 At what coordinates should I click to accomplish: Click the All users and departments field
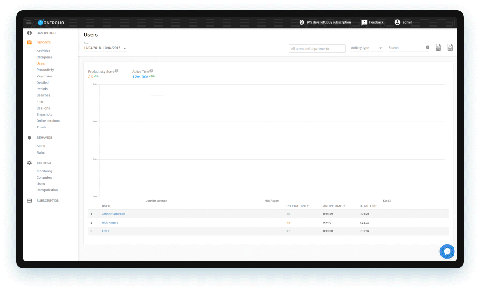317,49
